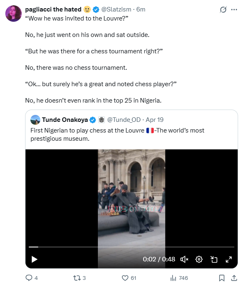This screenshot has width=250, height=286.
Task: Open video settings gear
Action: click(x=199, y=259)
